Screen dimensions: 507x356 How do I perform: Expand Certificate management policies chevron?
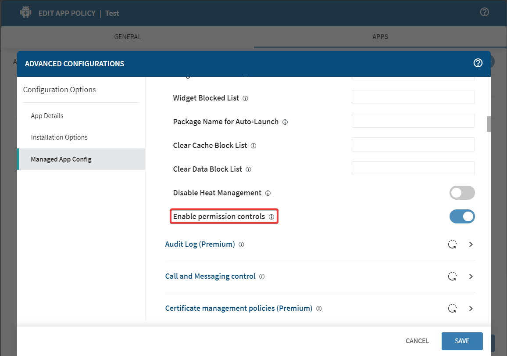point(471,309)
